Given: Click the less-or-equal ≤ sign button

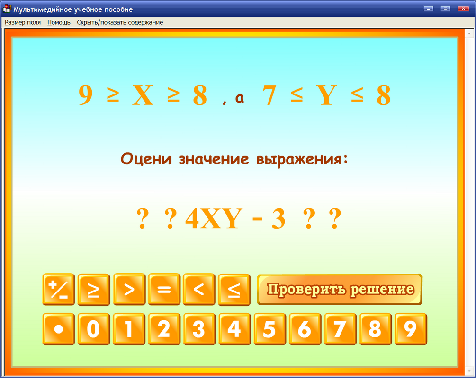Looking at the screenshot, I should (235, 290).
